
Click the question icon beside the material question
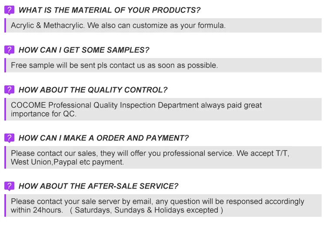coord(9,10)
